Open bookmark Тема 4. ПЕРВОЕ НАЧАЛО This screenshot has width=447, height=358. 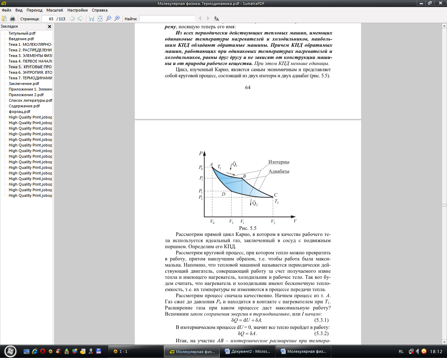(x=30, y=61)
